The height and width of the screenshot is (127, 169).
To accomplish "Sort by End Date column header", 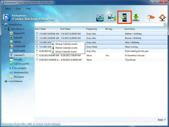I will (x=65, y=29).
